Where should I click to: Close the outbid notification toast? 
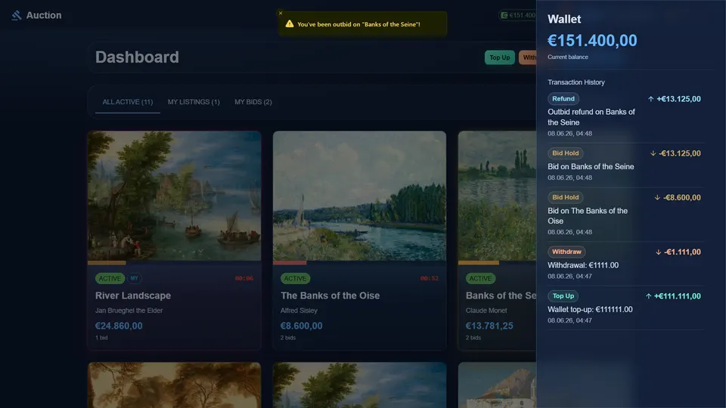click(x=281, y=13)
